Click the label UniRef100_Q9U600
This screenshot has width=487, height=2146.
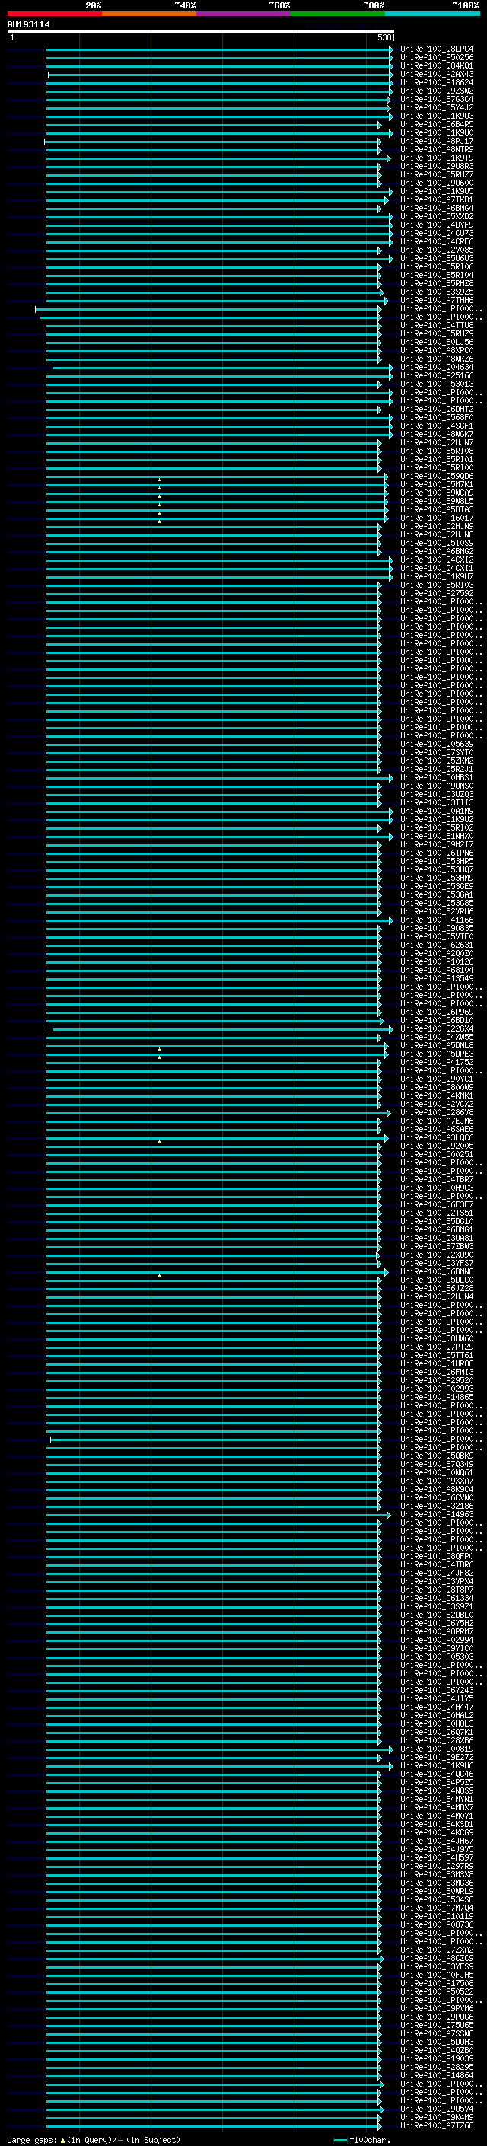pyautogui.click(x=436, y=183)
